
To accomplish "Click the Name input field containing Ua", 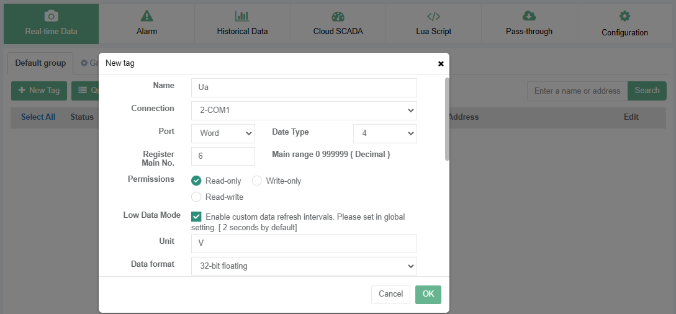I will click(304, 87).
